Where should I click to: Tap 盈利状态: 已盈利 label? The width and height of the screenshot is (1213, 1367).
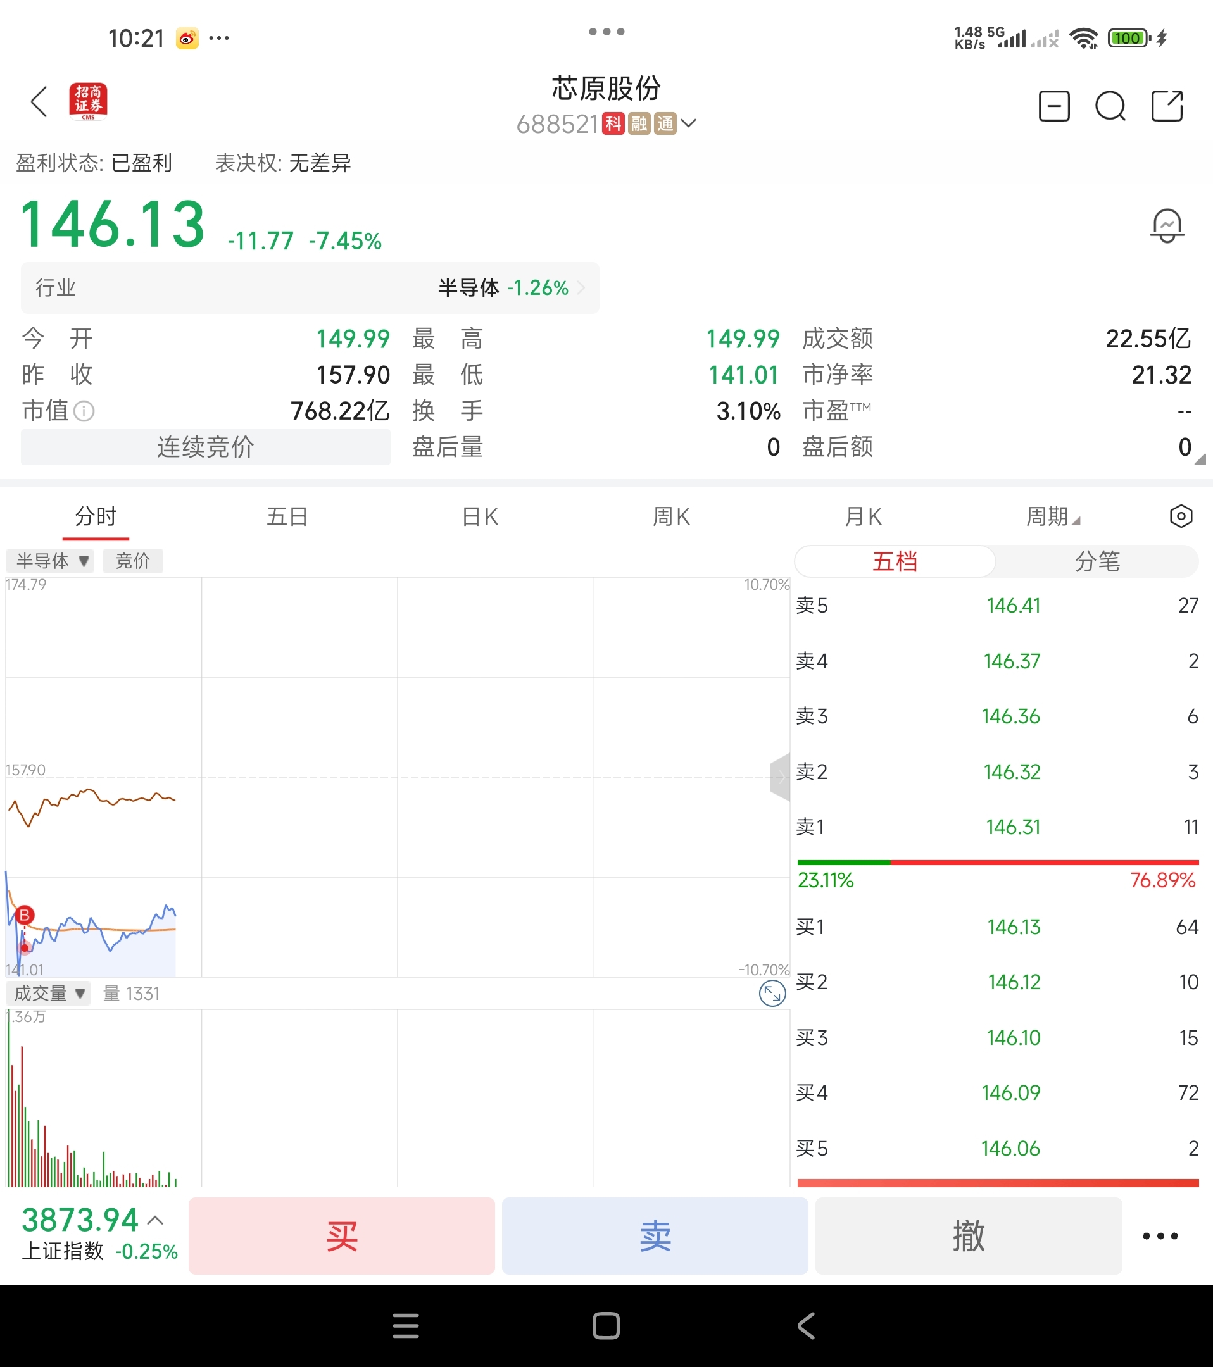94,163
